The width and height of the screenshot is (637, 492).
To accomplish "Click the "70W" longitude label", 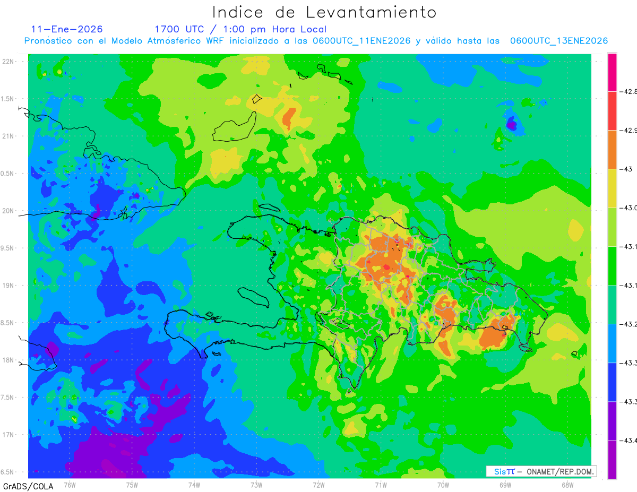I will [x=443, y=485].
